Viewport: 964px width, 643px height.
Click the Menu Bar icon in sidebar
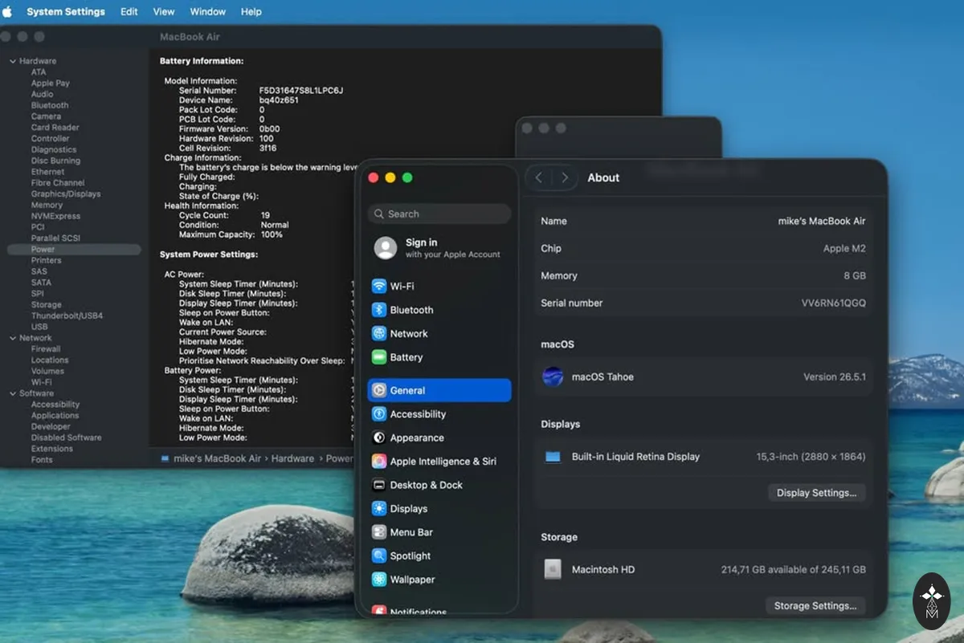tap(379, 532)
